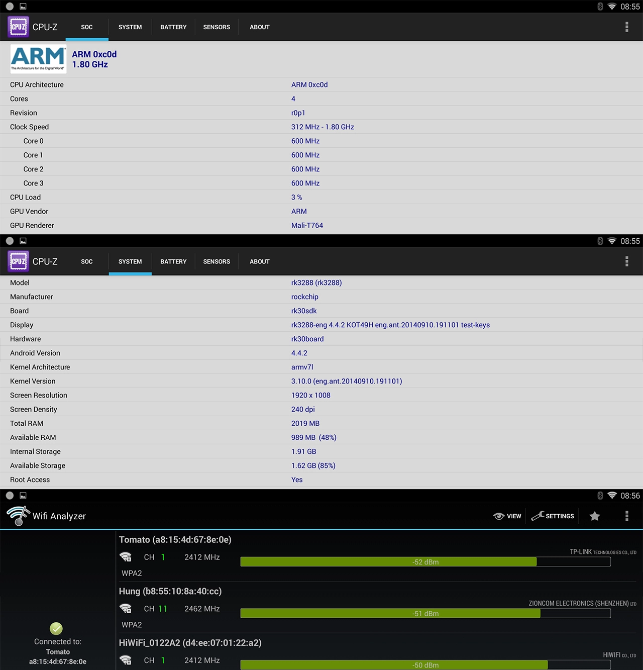Select ABOUT tab in the second CPU-Z bar
Image resolution: width=643 pixels, height=670 pixels.
coord(260,261)
